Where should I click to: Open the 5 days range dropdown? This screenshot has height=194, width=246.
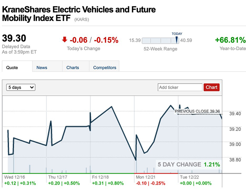click(x=21, y=87)
